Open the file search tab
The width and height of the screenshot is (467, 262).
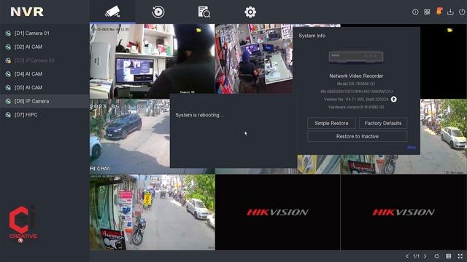tap(204, 12)
